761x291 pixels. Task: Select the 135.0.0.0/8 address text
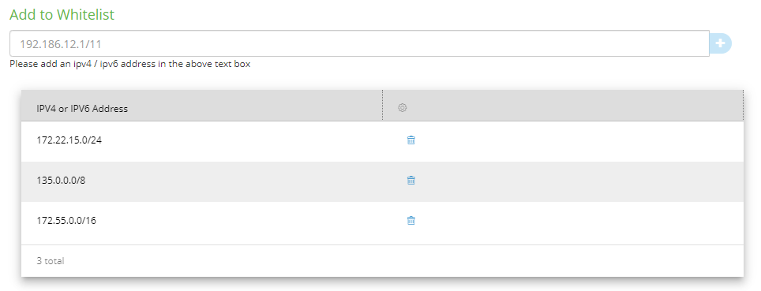(x=61, y=181)
